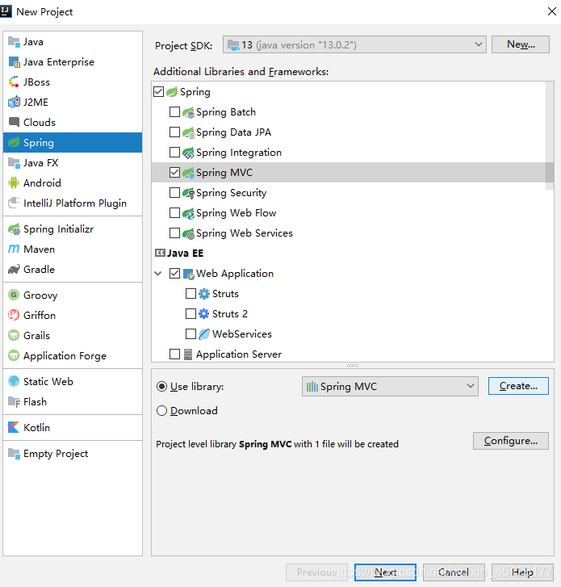The image size is (561, 587).
Task: Open the Spring MVC library dropdown
Action: tap(390, 386)
